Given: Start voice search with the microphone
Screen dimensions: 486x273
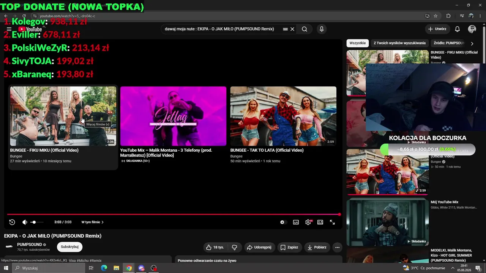Looking at the screenshot, I should click(x=322, y=29).
